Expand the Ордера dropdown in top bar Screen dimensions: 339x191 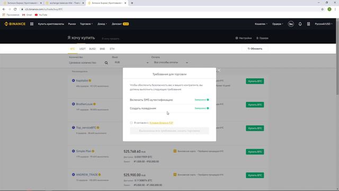coord(278,24)
